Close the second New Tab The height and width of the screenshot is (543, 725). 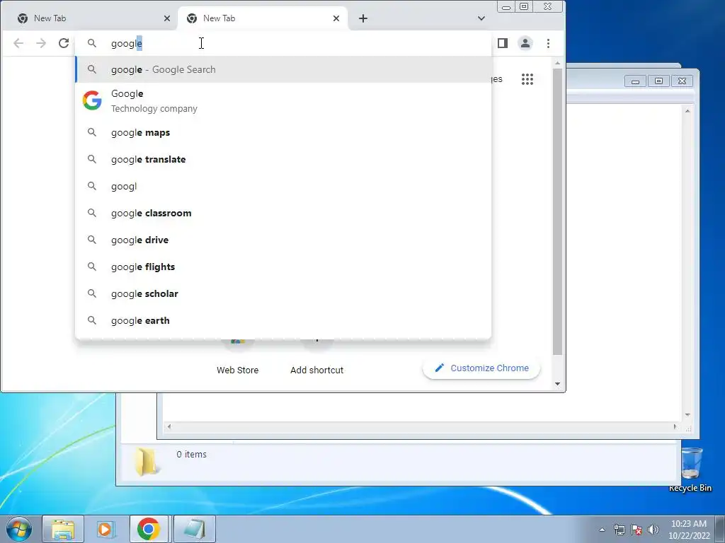click(336, 18)
